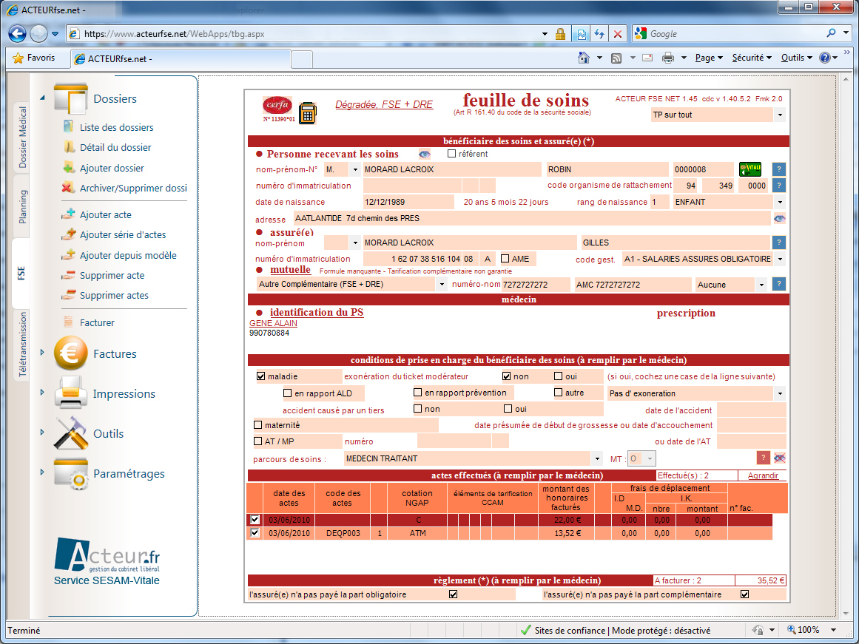
Task: Click the eye icon next to Personne recevant les soins
Action: [424, 154]
